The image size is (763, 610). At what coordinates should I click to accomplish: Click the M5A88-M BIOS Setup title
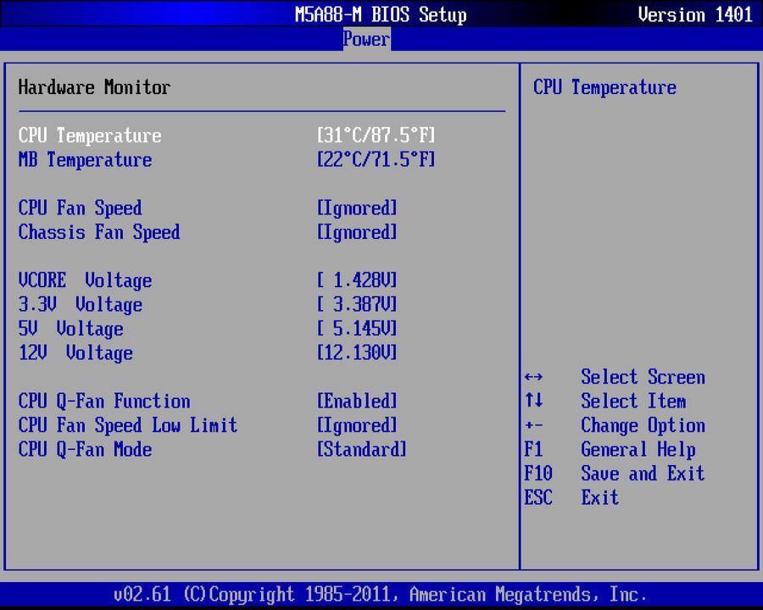(381, 14)
